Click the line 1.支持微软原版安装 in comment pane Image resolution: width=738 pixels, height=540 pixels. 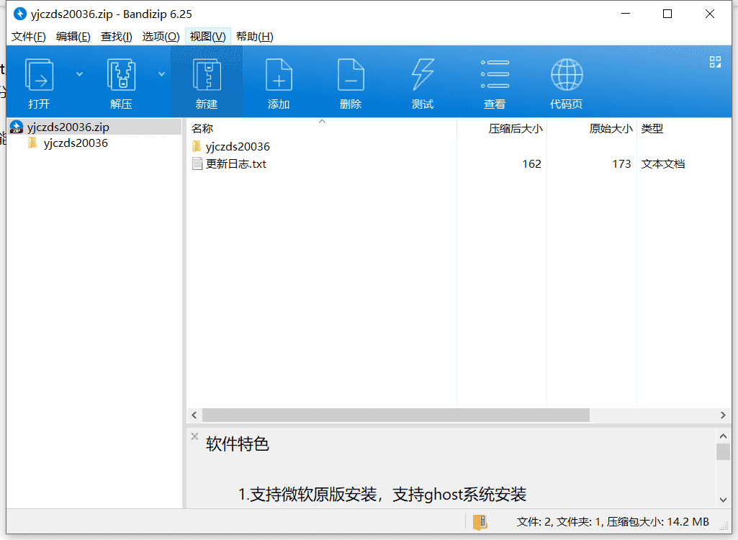tap(382, 495)
